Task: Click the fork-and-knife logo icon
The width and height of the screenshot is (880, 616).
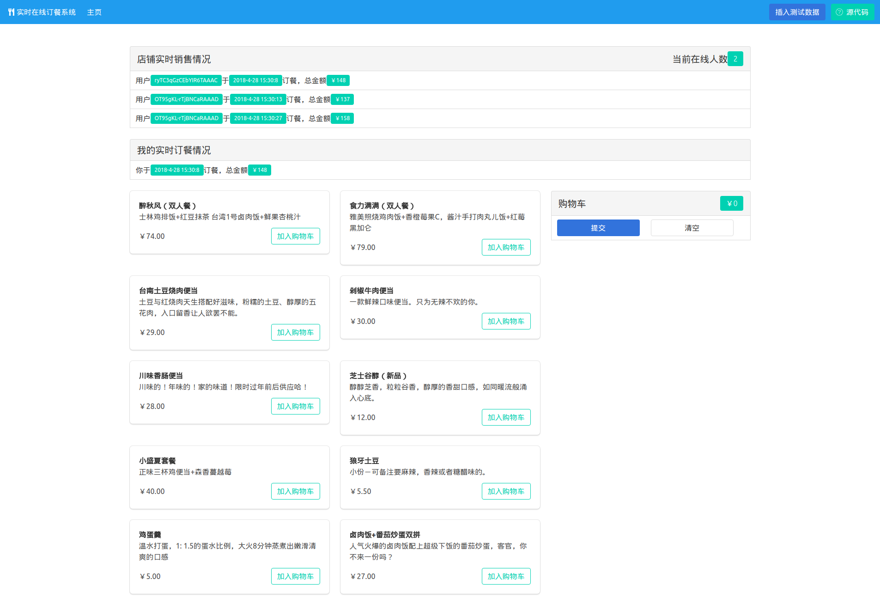Action: 11,12
